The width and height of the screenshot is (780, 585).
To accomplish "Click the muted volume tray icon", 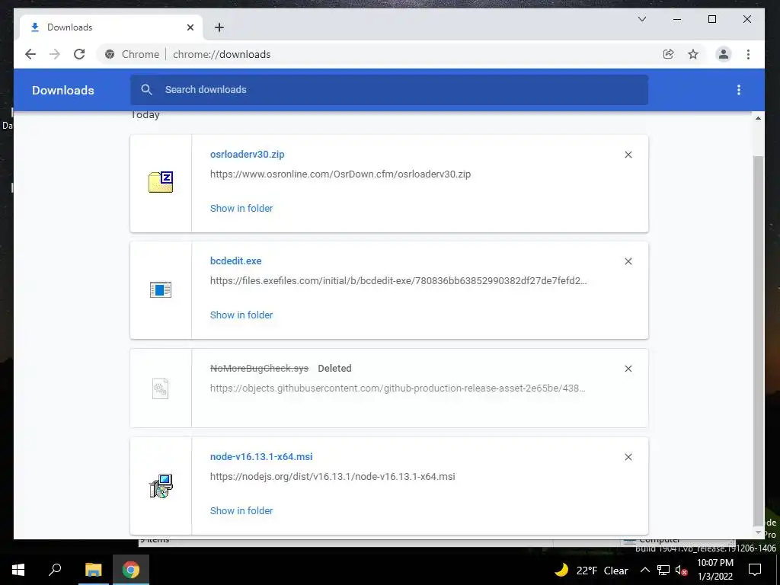I will [x=682, y=570].
